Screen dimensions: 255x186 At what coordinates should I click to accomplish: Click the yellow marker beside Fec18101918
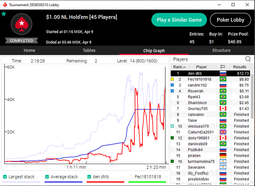[x=172, y=79]
